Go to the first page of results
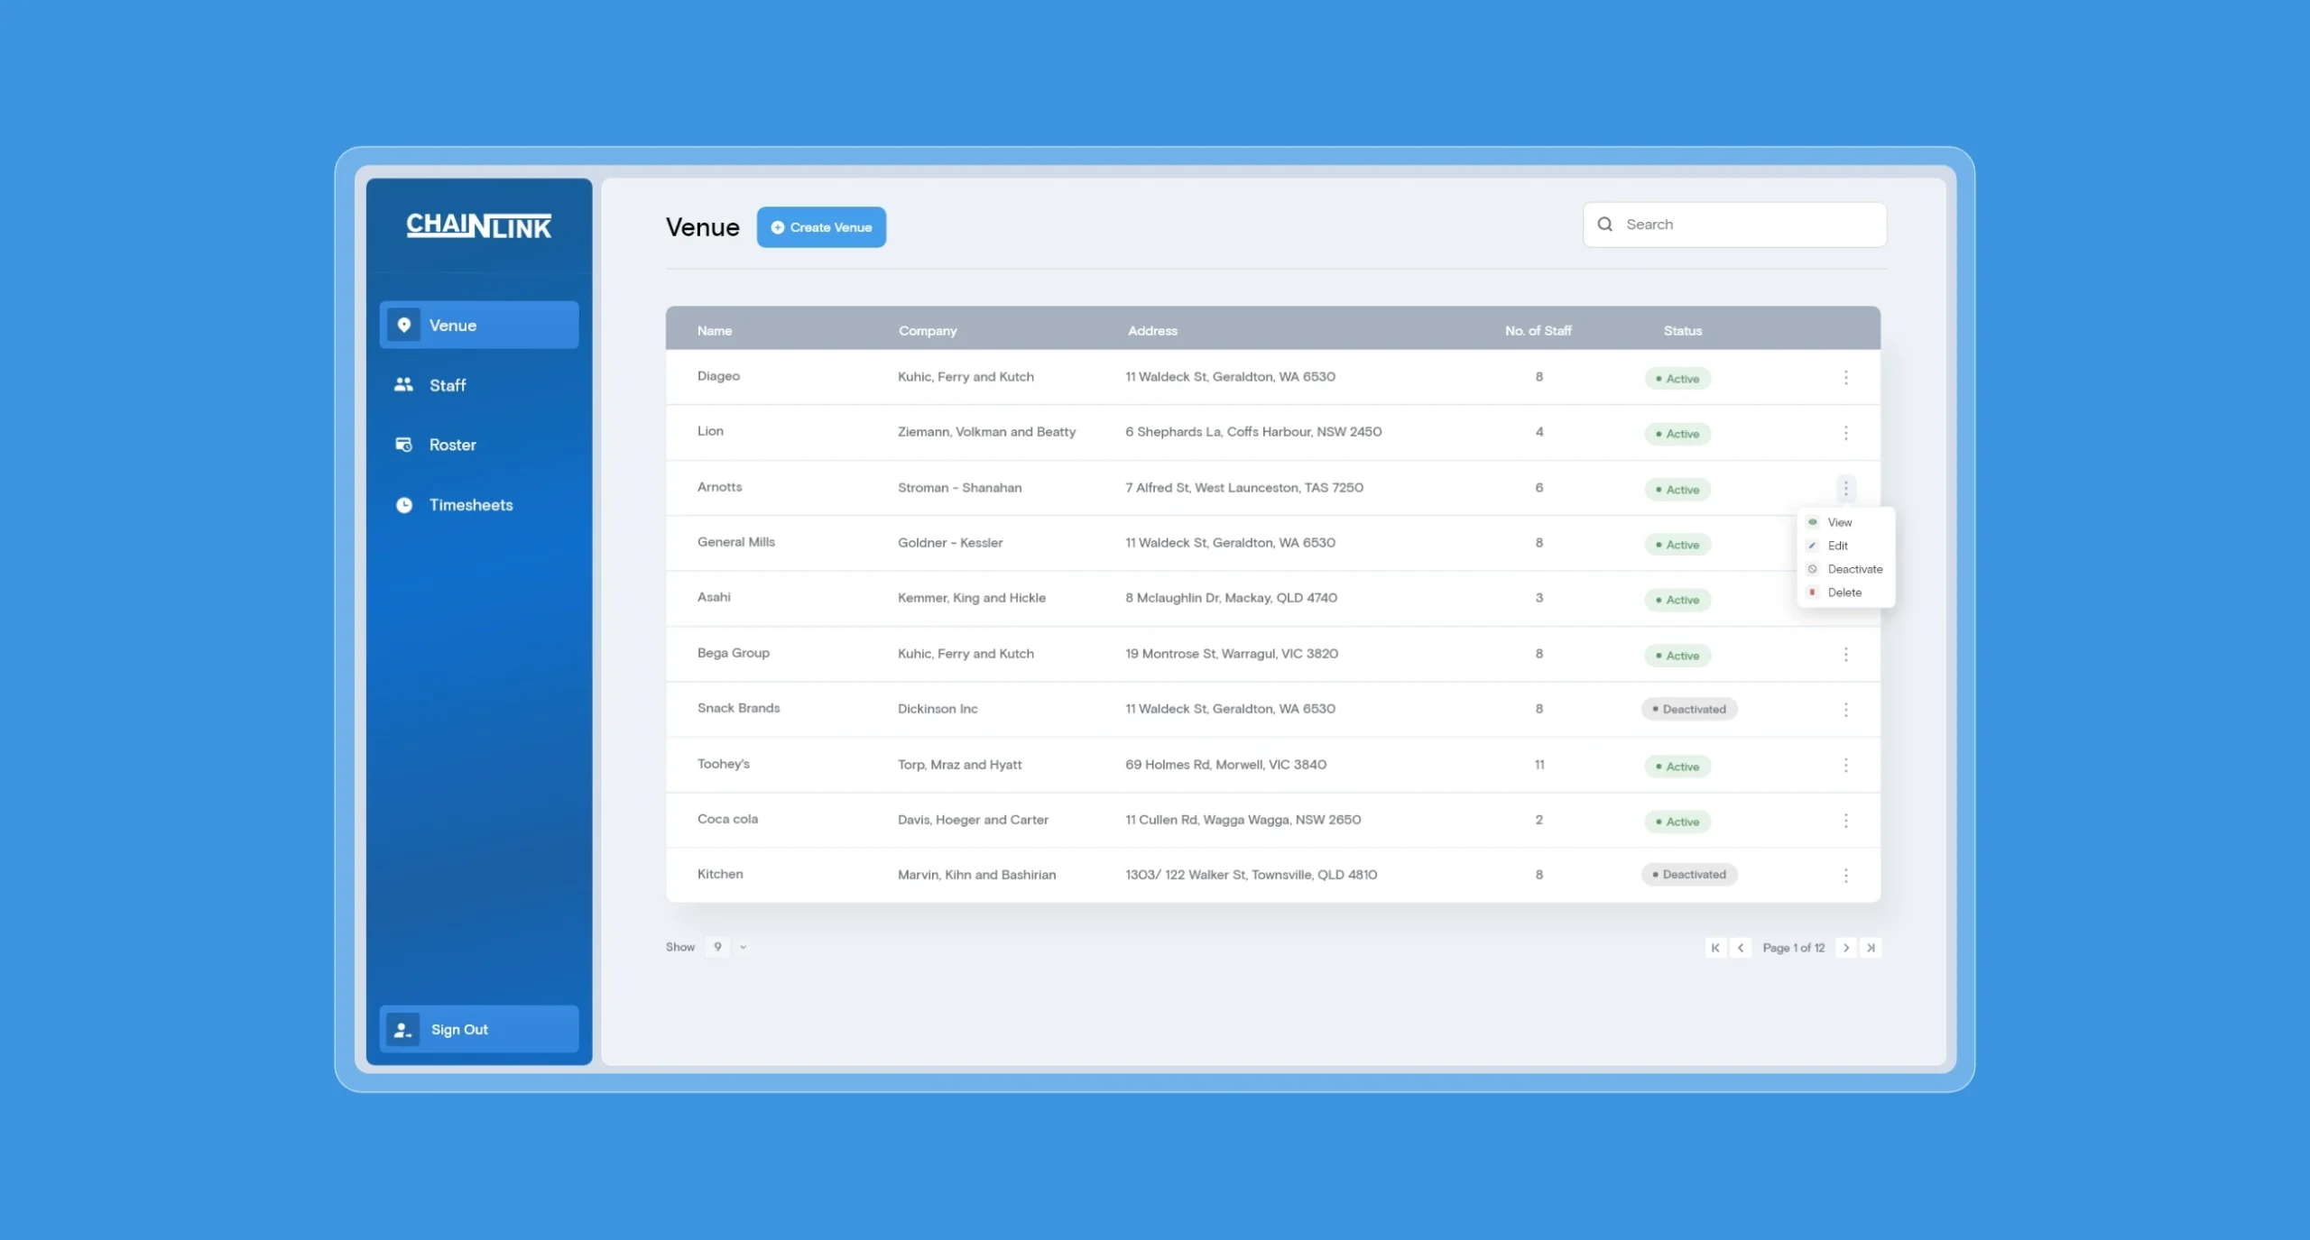The width and height of the screenshot is (2310, 1240). click(x=1714, y=948)
